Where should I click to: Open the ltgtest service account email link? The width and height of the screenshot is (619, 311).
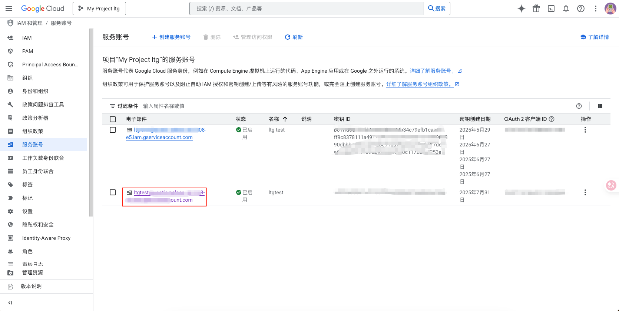pos(166,196)
